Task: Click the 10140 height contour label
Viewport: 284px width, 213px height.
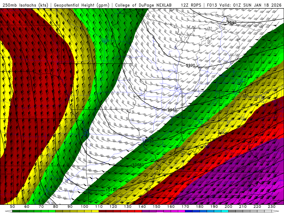Action: point(111,190)
